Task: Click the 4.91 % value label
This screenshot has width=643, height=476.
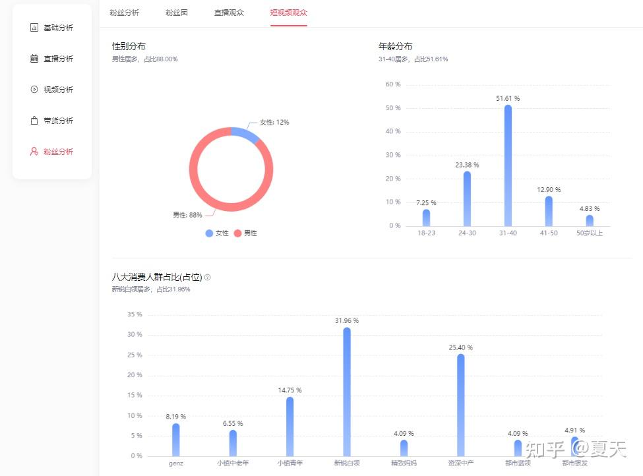Action: pyautogui.click(x=575, y=430)
